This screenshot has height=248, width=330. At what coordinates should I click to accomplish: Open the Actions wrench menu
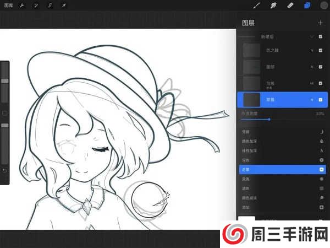pos(21,6)
